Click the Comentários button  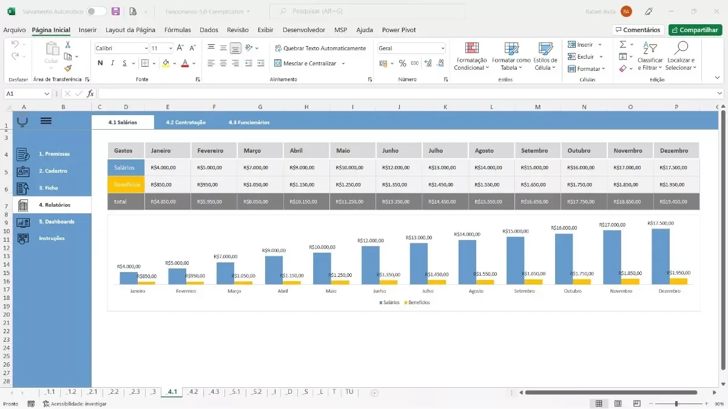pyautogui.click(x=638, y=30)
